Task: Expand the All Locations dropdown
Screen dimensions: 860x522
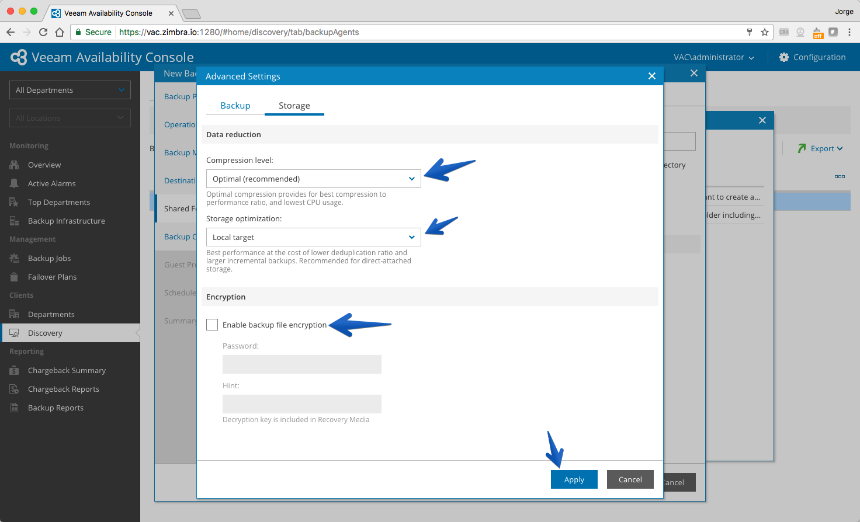Action: (x=70, y=118)
